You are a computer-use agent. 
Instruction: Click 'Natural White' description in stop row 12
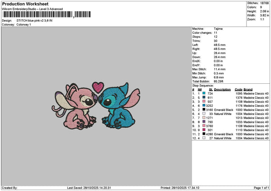click(223, 138)
